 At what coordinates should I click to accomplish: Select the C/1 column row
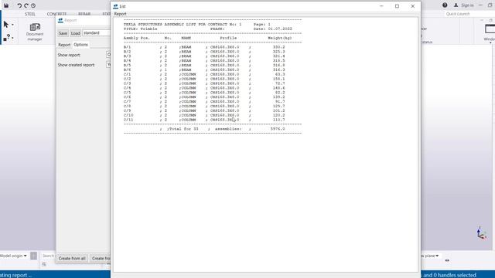click(x=204, y=74)
